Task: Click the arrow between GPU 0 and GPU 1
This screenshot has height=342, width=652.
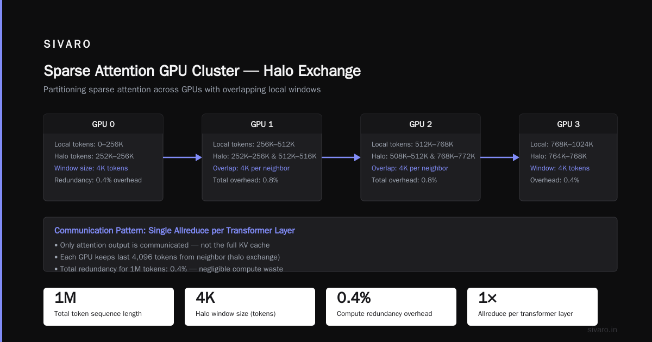Action: tap(183, 157)
